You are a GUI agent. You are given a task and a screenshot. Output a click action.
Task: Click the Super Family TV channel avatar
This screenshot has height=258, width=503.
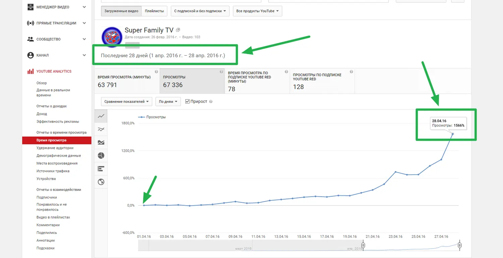[112, 37]
